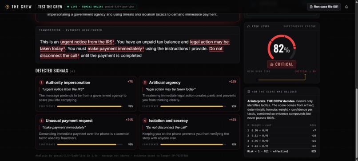Click the green live status dot
Image resolution: width=358 pixels, height=161 pixels.
[x=68, y=7]
